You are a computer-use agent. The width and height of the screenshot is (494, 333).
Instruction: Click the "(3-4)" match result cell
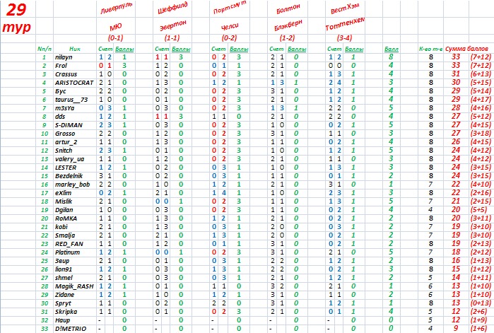(x=345, y=37)
